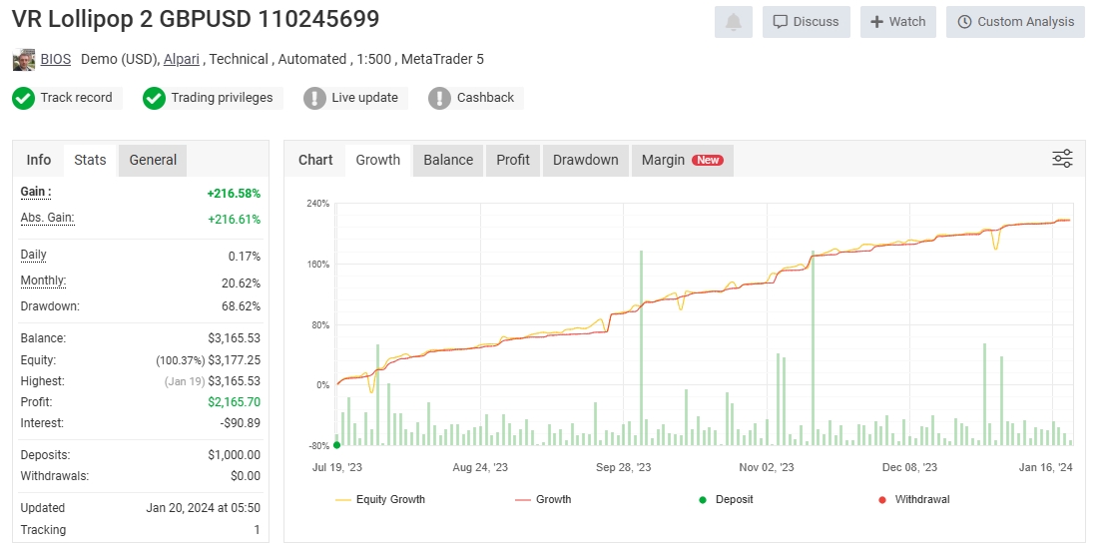Toggle Growth legend series
This screenshot has width=1105, height=559.
click(x=543, y=499)
